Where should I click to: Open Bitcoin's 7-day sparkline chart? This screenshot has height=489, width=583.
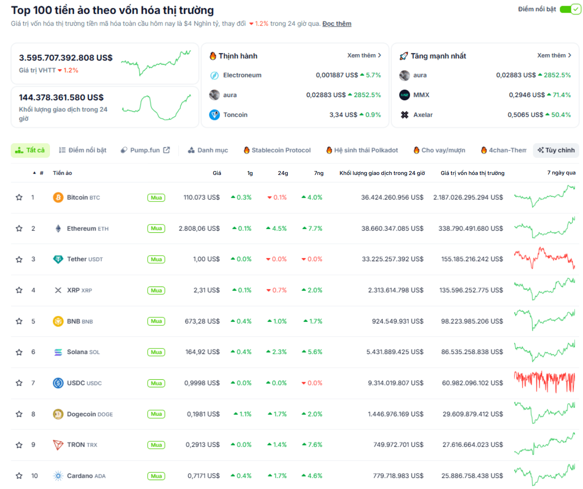point(544,196)
